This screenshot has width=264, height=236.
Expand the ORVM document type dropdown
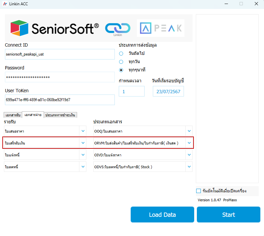coord(189,143)
